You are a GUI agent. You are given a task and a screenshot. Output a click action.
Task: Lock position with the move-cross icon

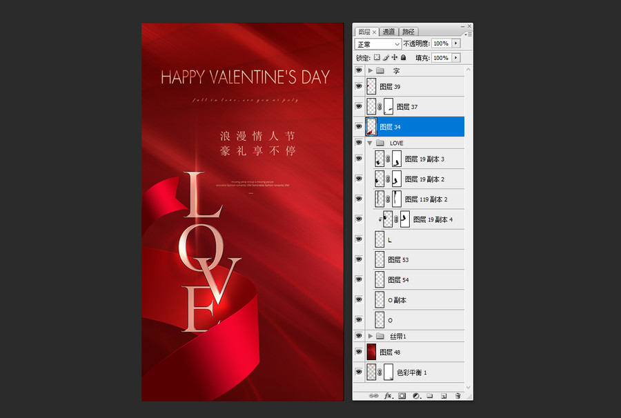(x=395, y=57)
